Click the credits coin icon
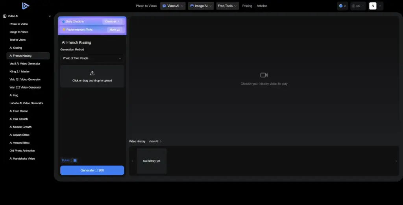The height and width of the screenshot is (205, 403). (x=340, y=6)
